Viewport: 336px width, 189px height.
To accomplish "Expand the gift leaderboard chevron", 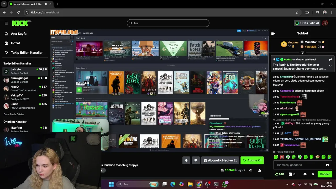I will click(303, 52).
